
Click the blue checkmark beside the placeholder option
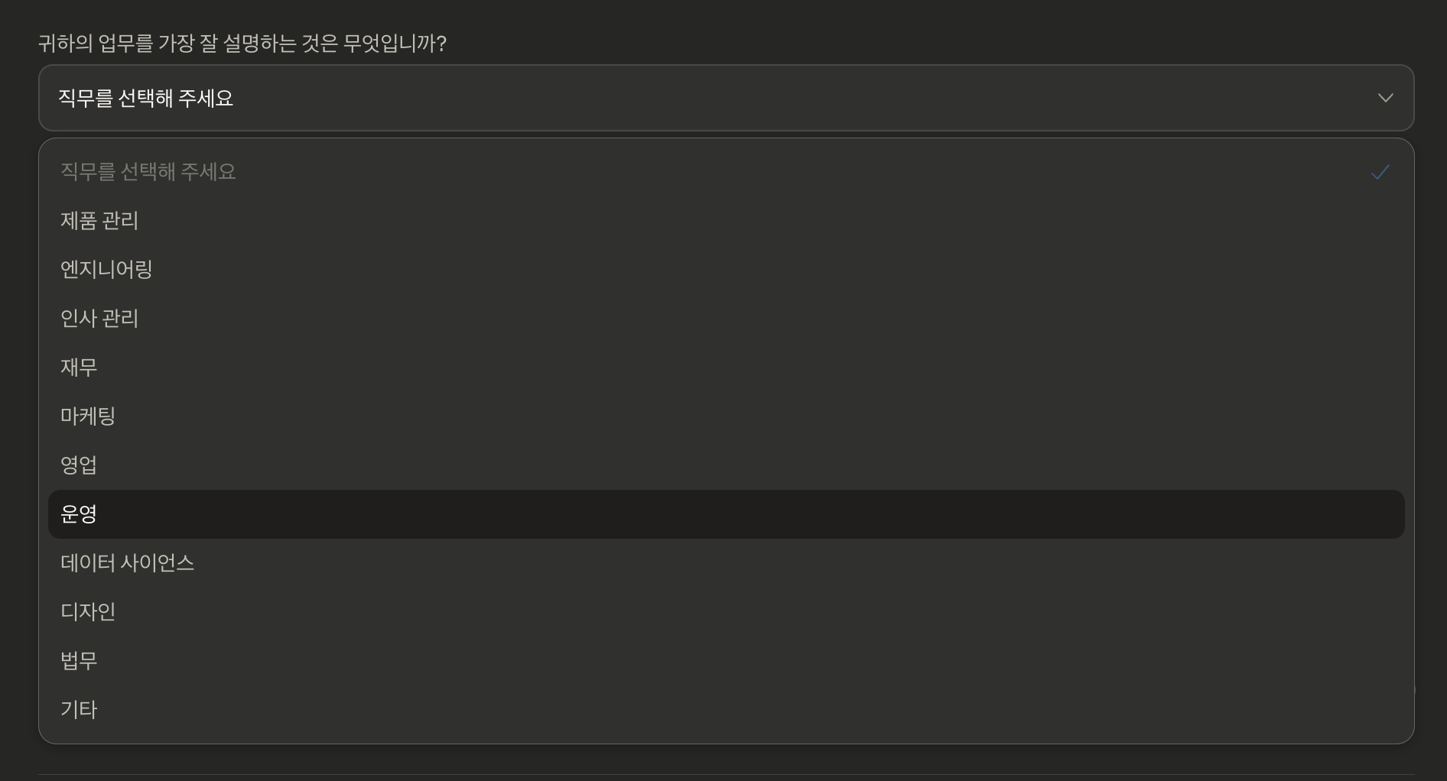pos(1380,172)
